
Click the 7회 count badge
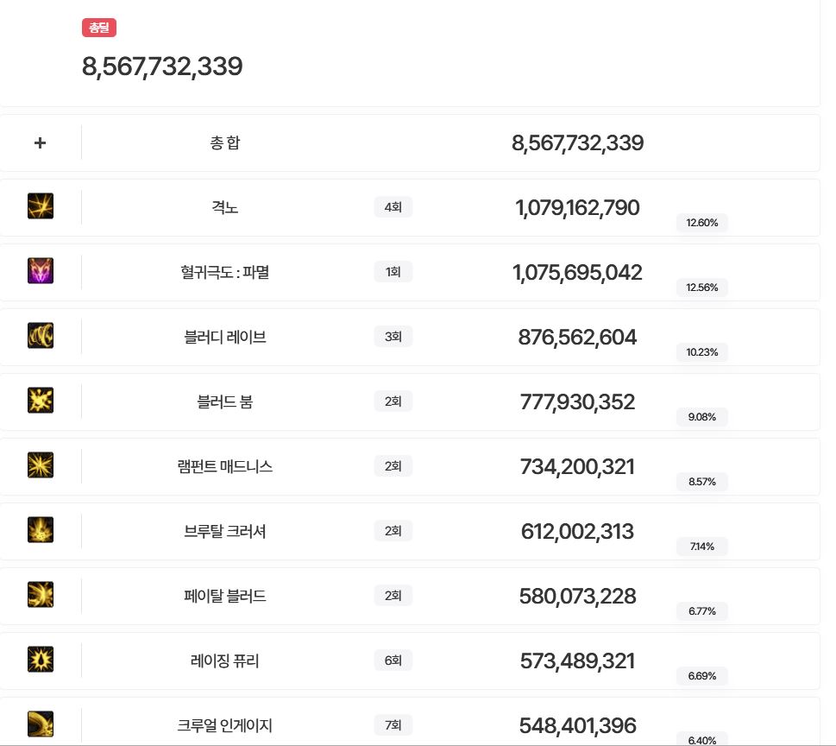393,725
